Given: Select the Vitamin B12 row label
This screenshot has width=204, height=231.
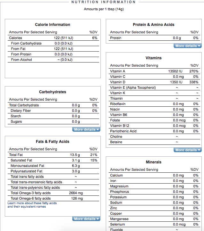Looking at the screenshot, I should coord(120,126).
